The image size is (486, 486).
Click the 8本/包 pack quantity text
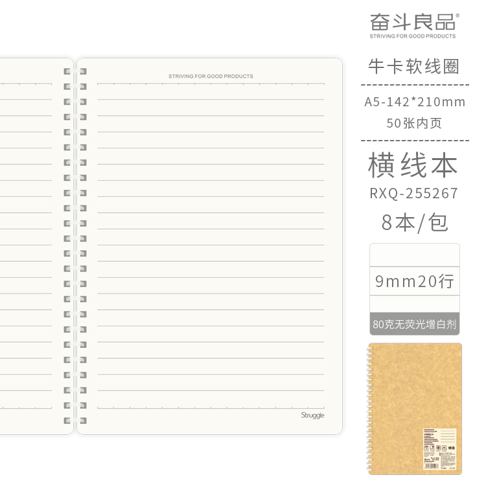(414, 223)
